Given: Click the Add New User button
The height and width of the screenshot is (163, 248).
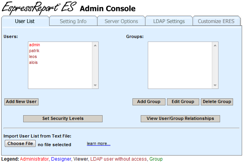Looking at the screenshot, I should (x=21, y=101).
